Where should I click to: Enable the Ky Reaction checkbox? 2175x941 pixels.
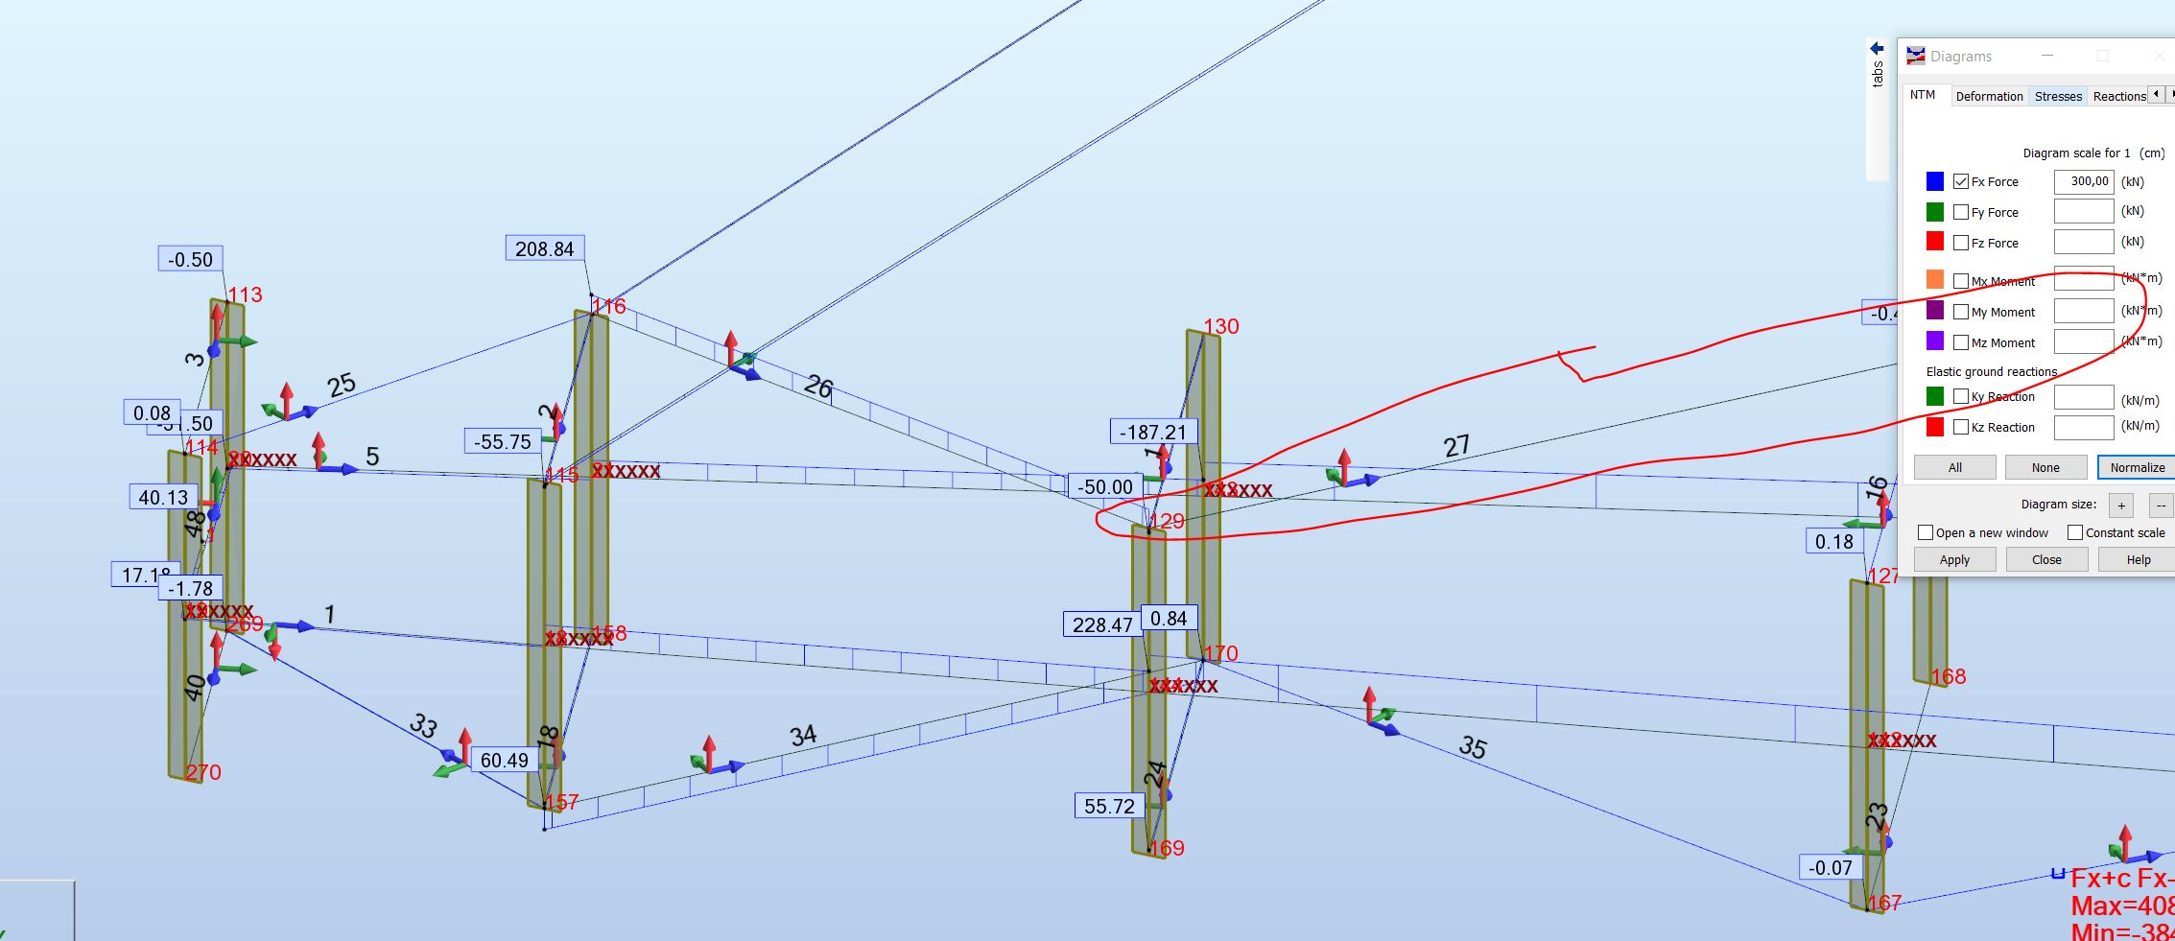[1960, 395]
